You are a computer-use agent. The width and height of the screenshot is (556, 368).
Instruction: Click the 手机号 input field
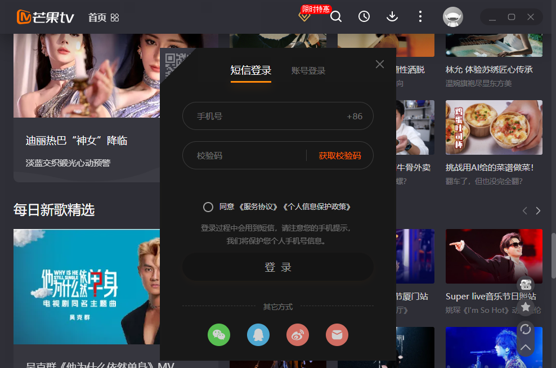tap(277, 116)
